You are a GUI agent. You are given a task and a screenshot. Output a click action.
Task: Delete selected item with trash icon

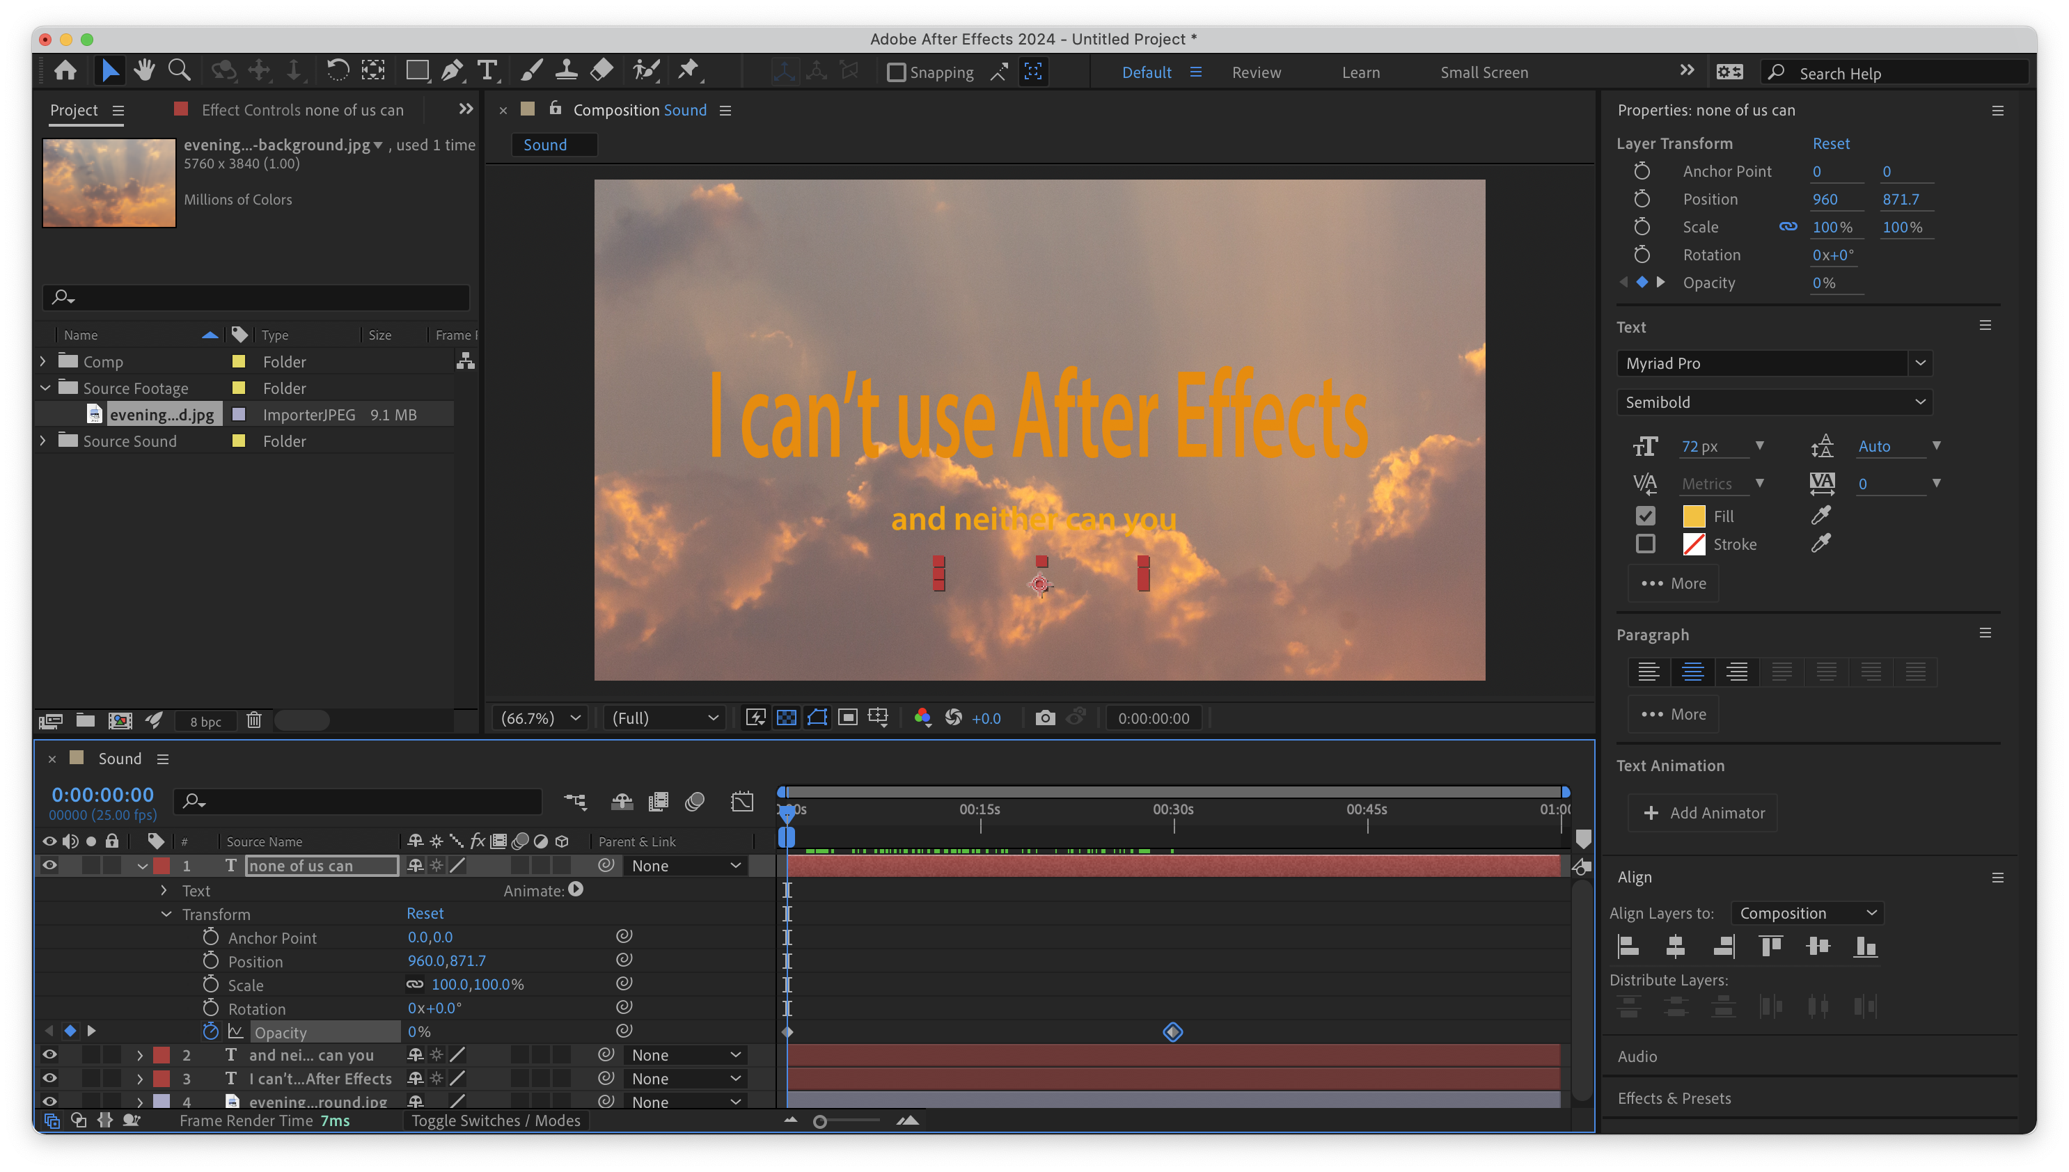[253, 720]
